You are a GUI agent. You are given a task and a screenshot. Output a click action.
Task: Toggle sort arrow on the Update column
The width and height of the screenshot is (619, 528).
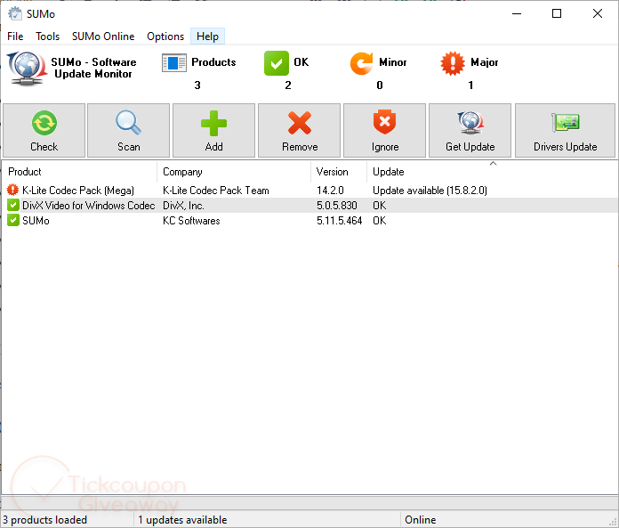tap(493, 164)
